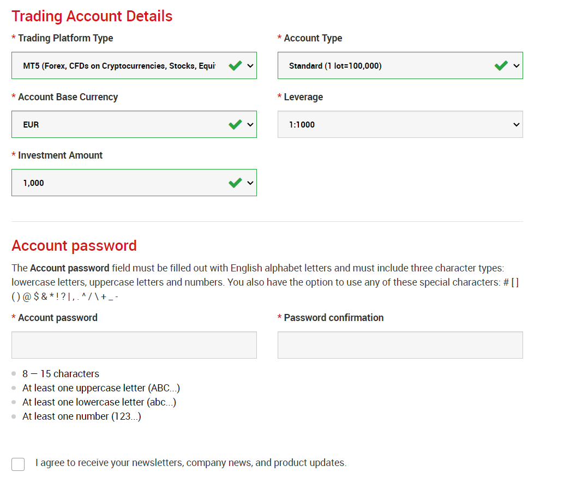570x484 pixels.
Task: Click the green checkmark in Trading Platform Type
Action: [235, 66]
